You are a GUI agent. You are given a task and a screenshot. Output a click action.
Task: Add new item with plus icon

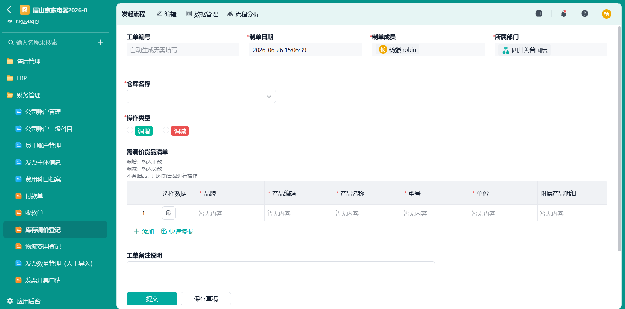pos(101,42)
